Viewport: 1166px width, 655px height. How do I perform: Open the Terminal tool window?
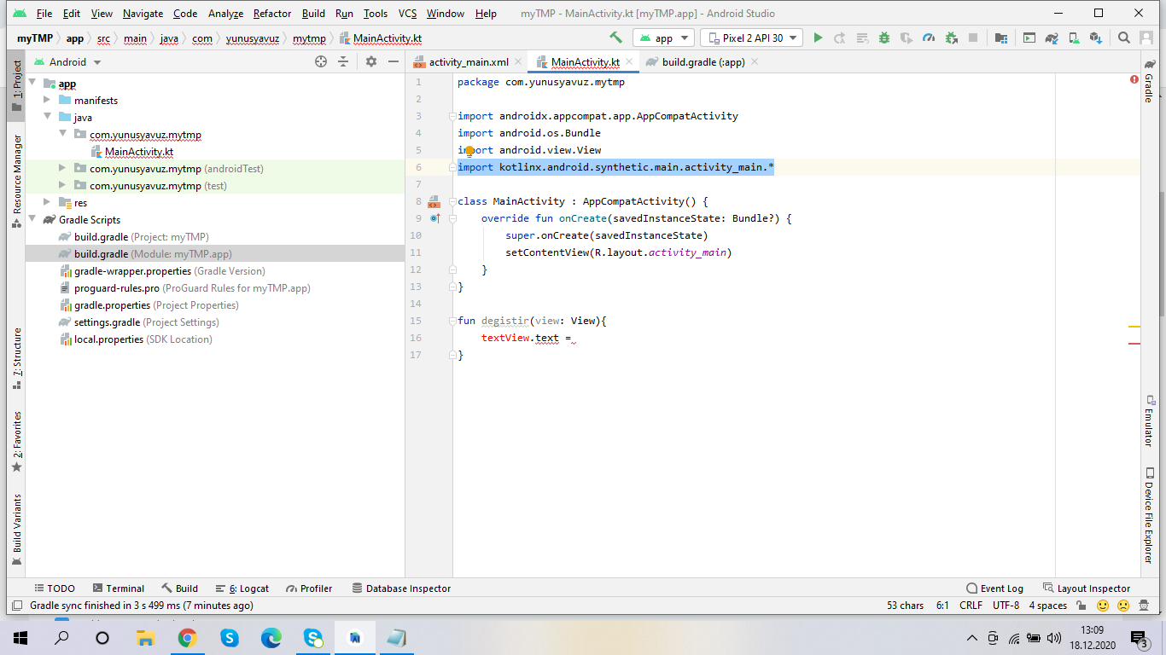click(x=117, y=588)
